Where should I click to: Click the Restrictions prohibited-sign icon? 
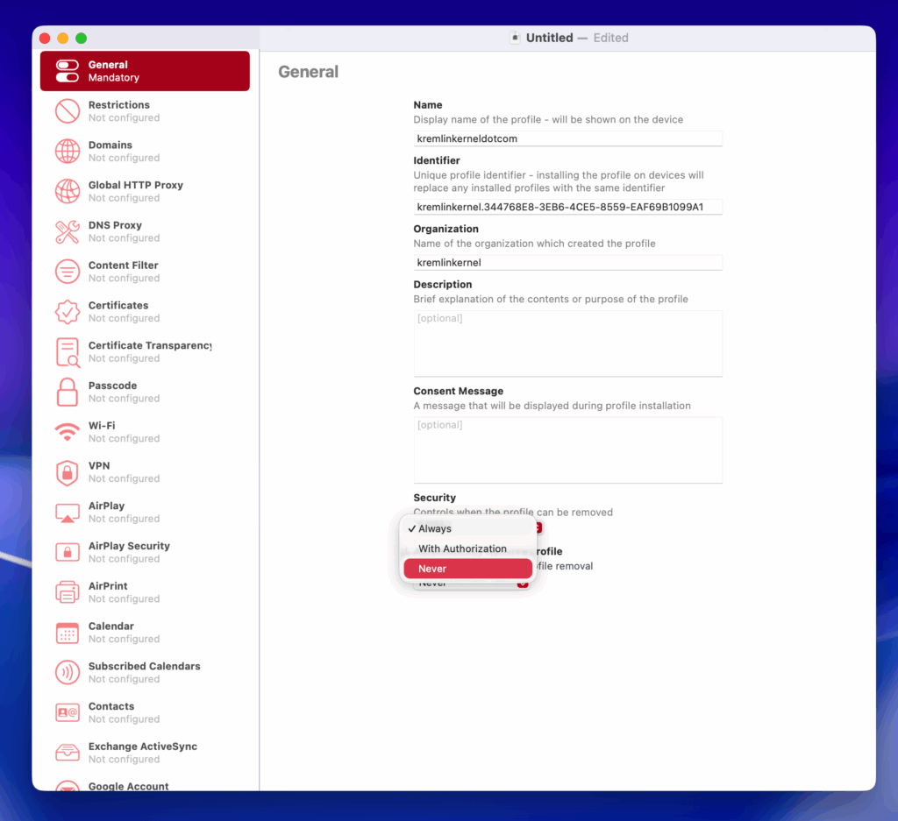tap(68, 111)
